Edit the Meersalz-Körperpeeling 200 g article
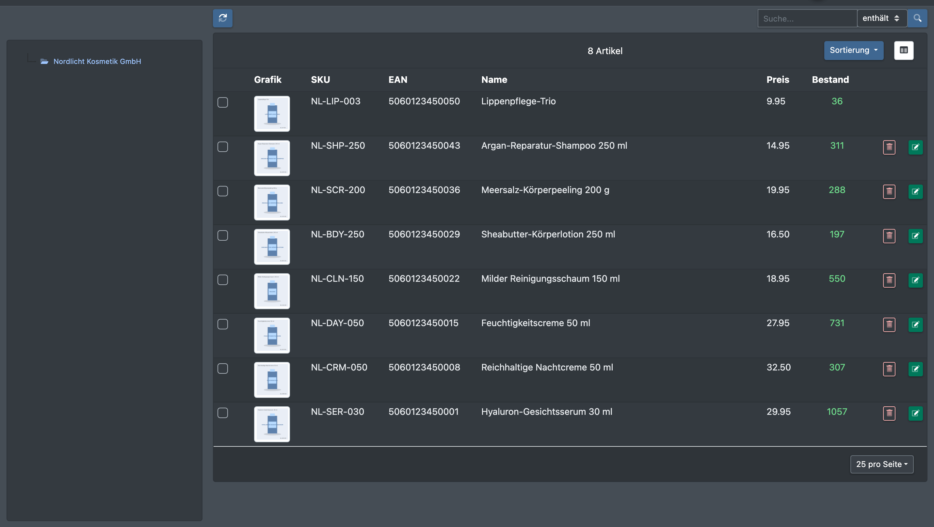This screenshot has width=934, height=527. [x=915, y=191]
